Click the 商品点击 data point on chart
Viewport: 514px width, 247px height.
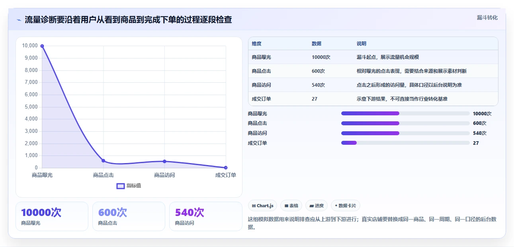click(104, 161)
